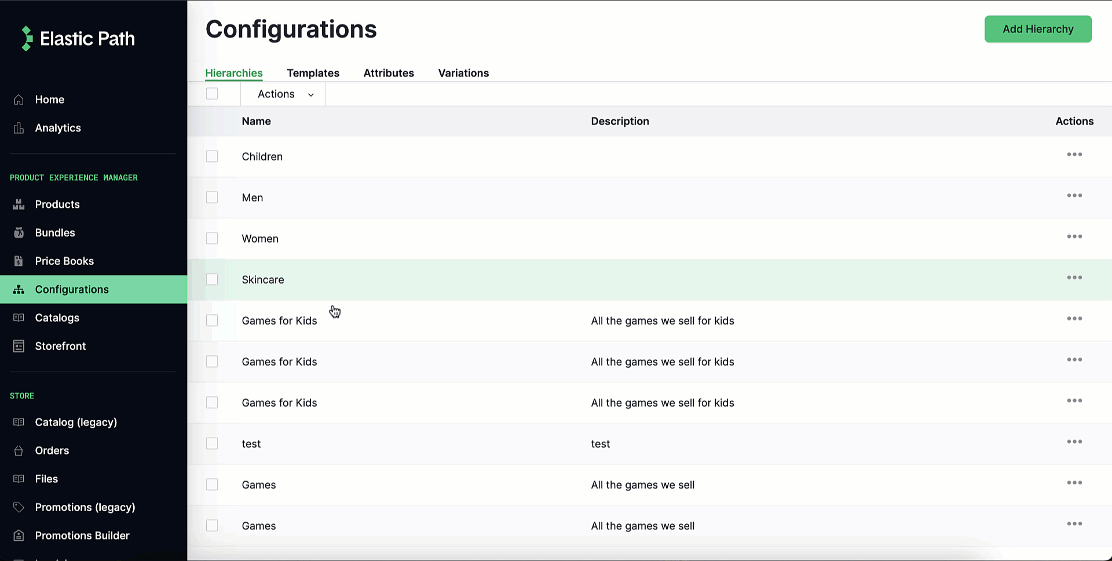
Task: Click the Add Hierarchy button
Action: (x=1038, y=29)
